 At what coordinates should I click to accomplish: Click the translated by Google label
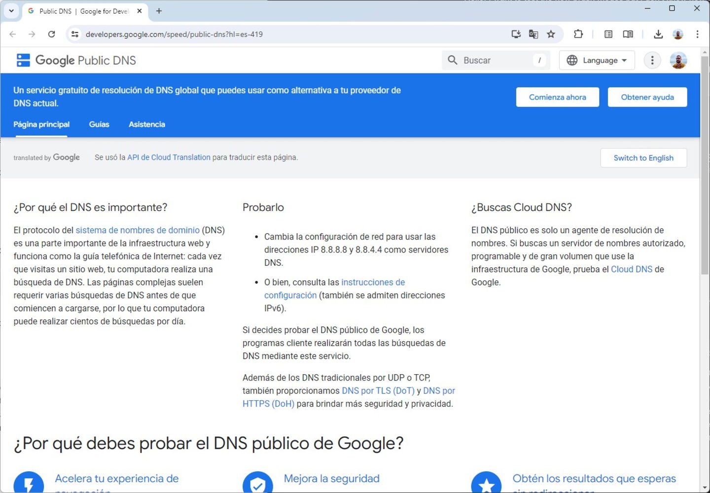[46, 157]
